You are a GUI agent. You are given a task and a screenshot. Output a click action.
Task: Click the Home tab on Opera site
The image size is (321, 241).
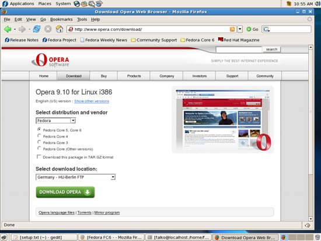(44, 76)
